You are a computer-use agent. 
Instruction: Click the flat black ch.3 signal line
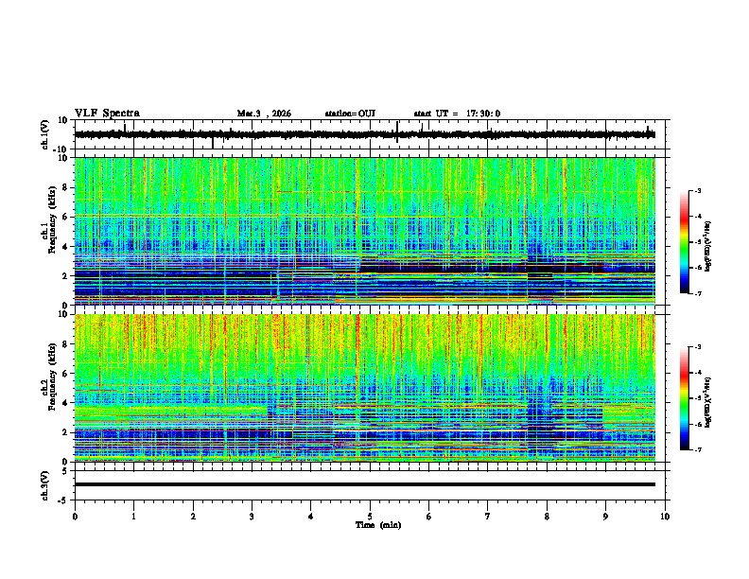click(x=364, y=484)
